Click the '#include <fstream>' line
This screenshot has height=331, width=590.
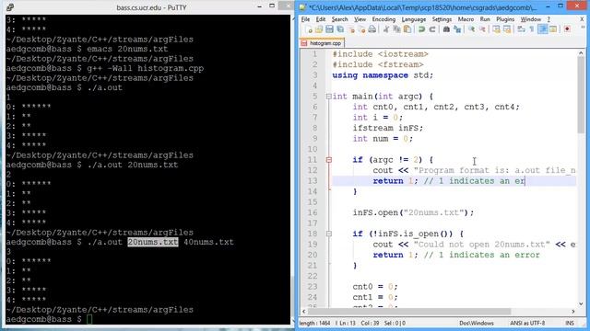[x=378, y=64]
